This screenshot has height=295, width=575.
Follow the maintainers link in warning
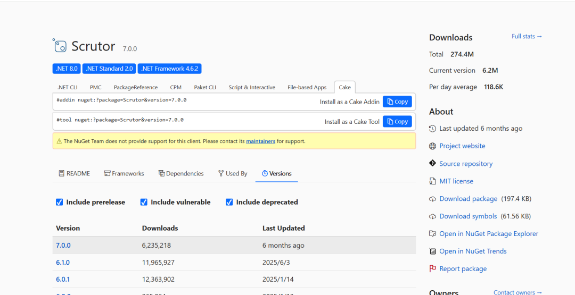(x=261, y=141)
